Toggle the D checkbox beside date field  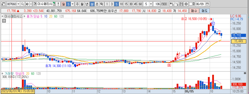191,4
